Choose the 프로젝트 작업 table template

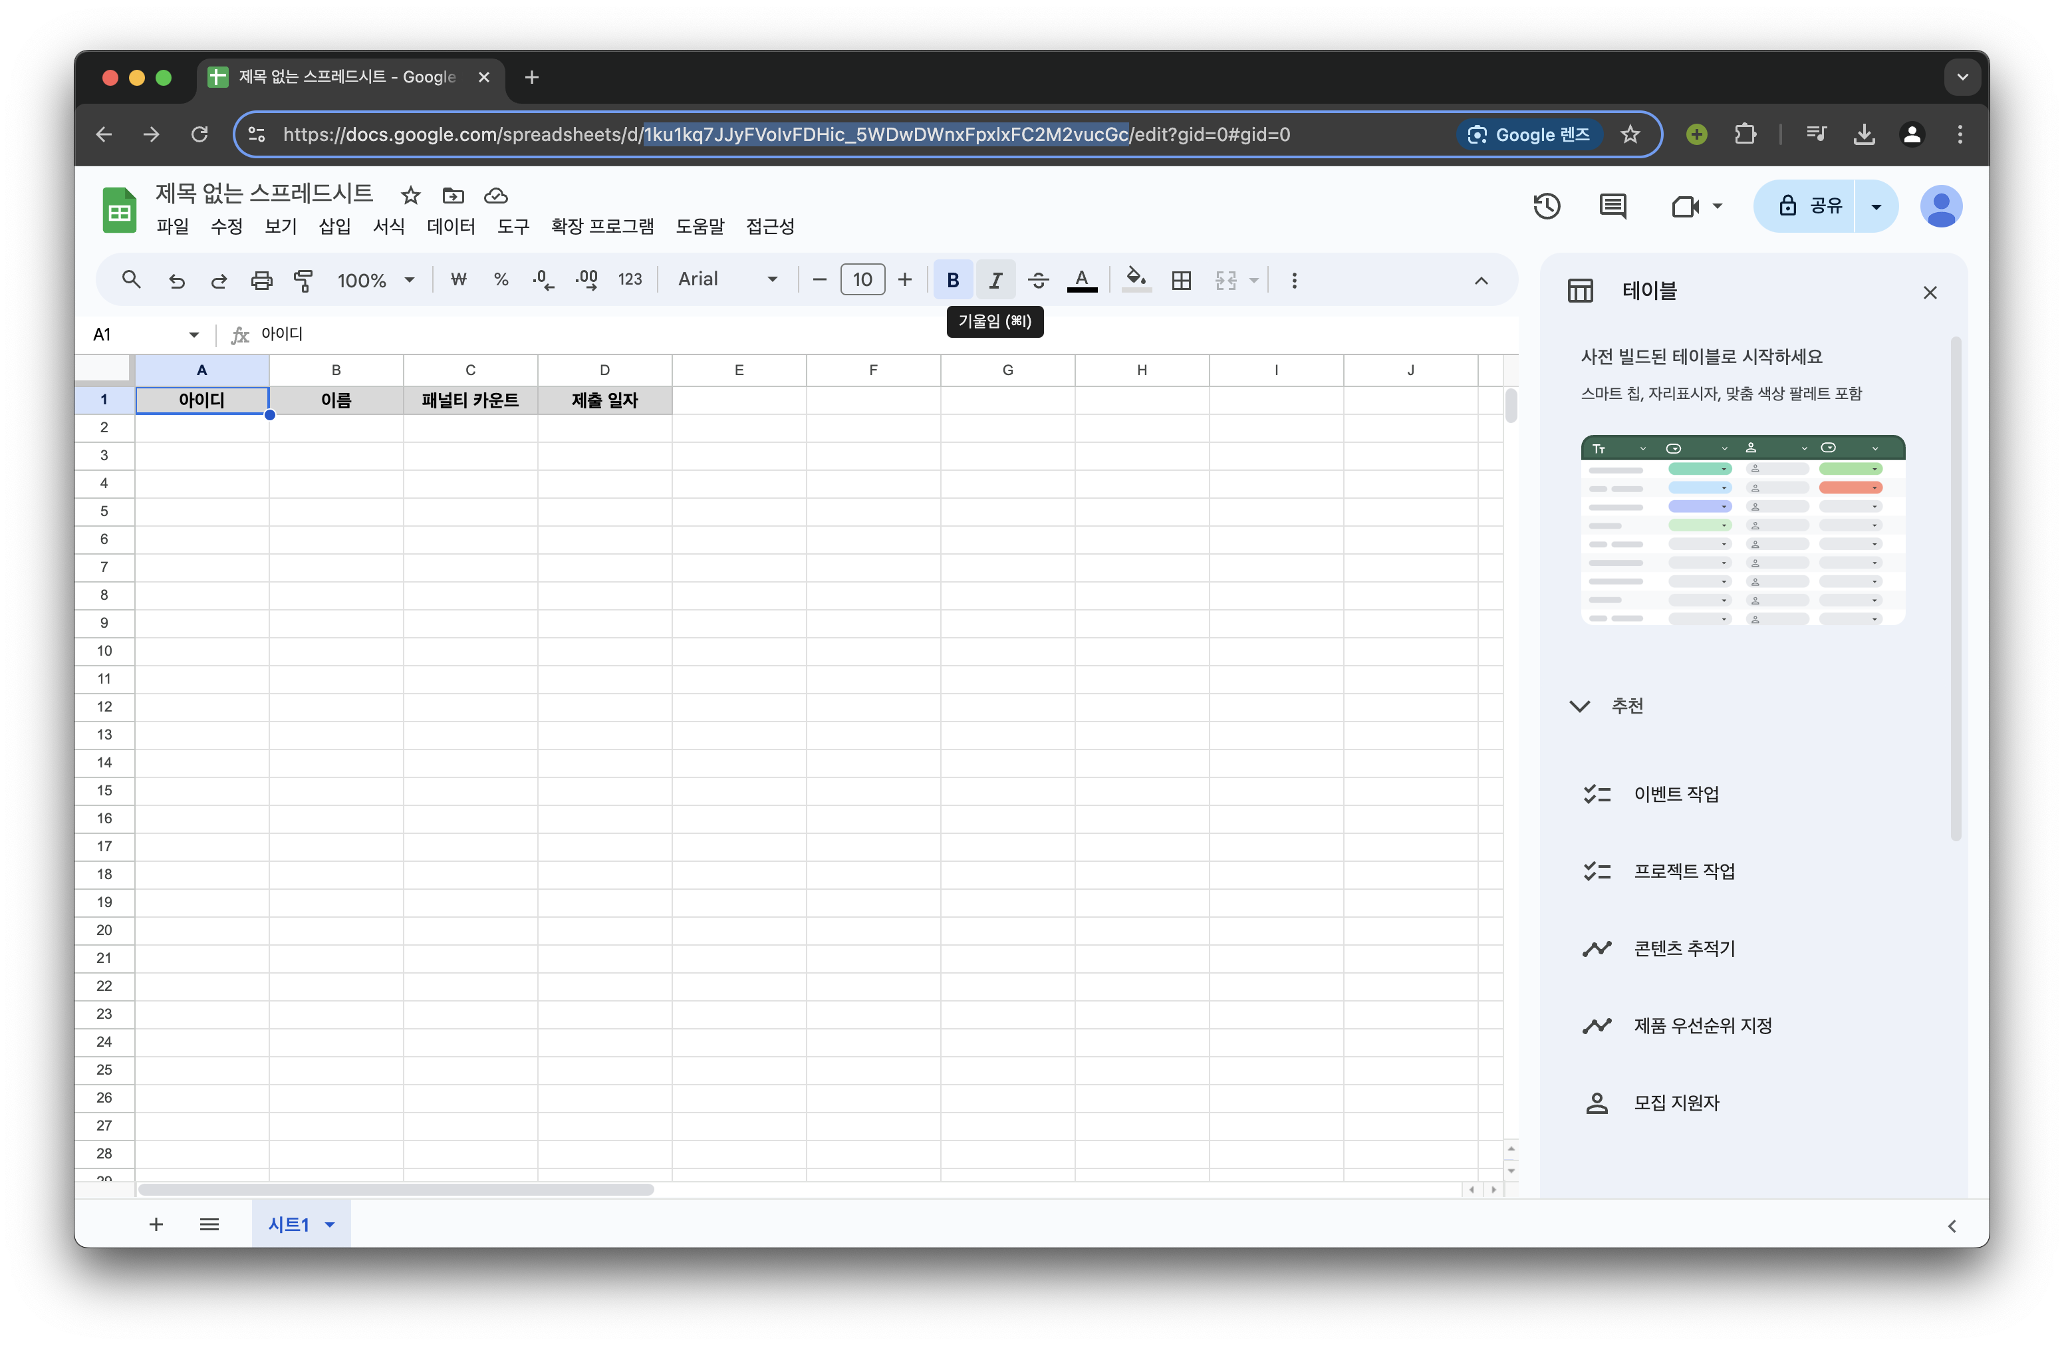click(x=1683, y=871)
